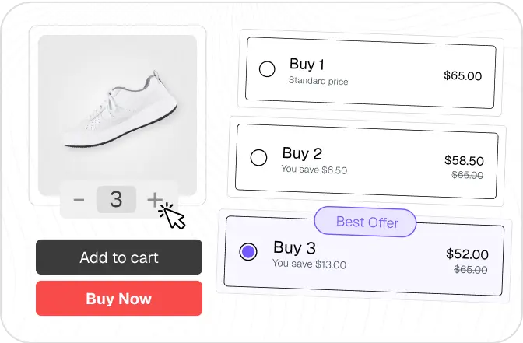Viewport: 523px width, 343px height.
Task: Click the $58.50 discounted price
Action: click(x=464, y=160)
